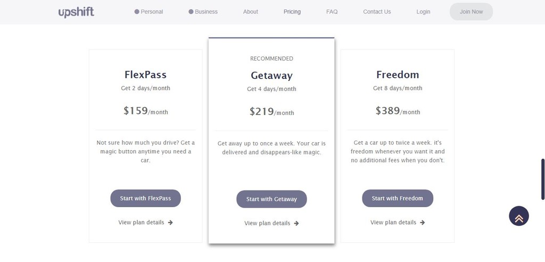545x262 pixels.
Task: Click arrow icon beside Freedom plan details
Action: tap(422, 223)
